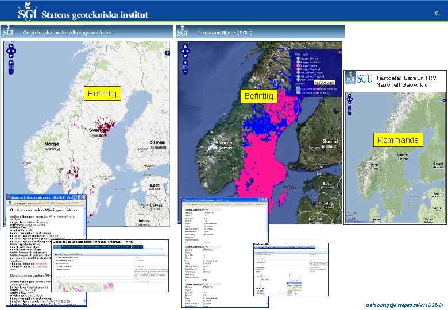Viewport: 448px width, 310px height.
Task: Zoom to world extent on Jordlagerföljder map
Action: [185, 67]
